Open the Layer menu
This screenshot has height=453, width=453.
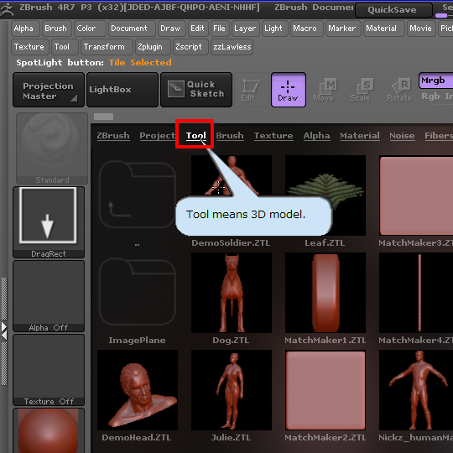(x=246, y=29)
